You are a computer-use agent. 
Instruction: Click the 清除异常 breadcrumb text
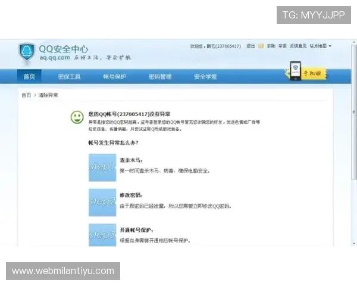(48, 95)
